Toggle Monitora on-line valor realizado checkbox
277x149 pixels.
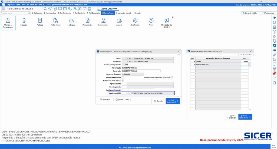pos(172,77)
